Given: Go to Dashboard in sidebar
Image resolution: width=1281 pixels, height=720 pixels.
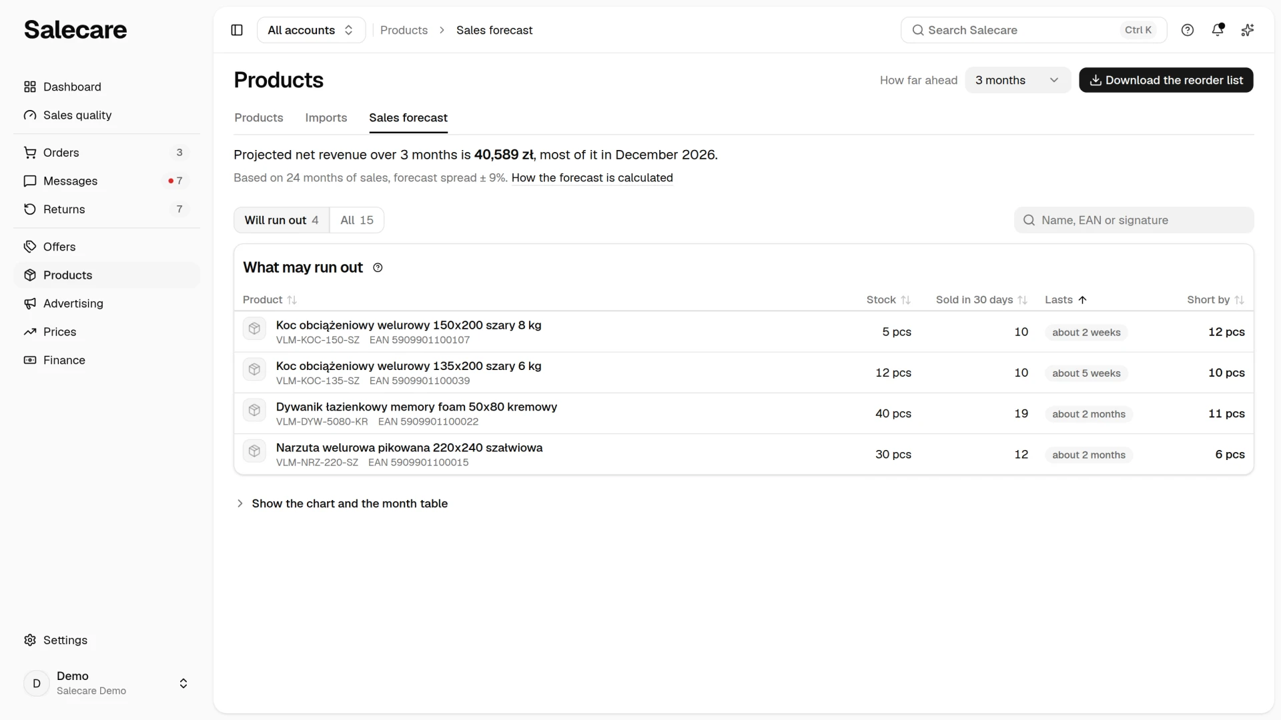Looking at the screenshot, I should click(107, 87).
